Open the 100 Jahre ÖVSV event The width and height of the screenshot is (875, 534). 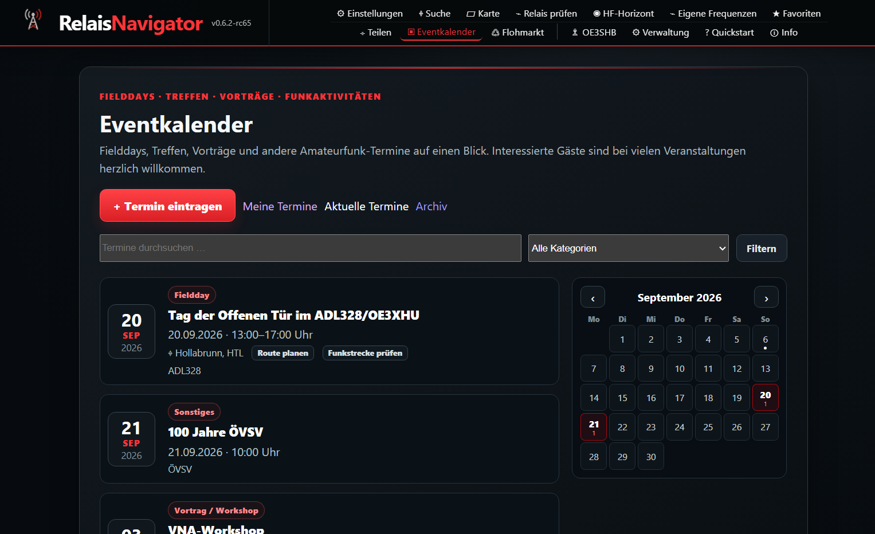coord(215,432)
